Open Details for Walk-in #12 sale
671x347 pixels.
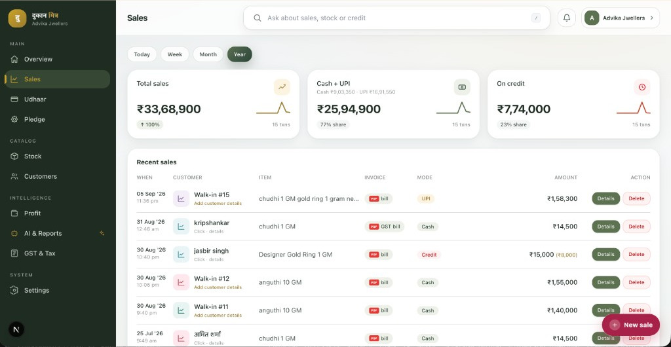606,282
